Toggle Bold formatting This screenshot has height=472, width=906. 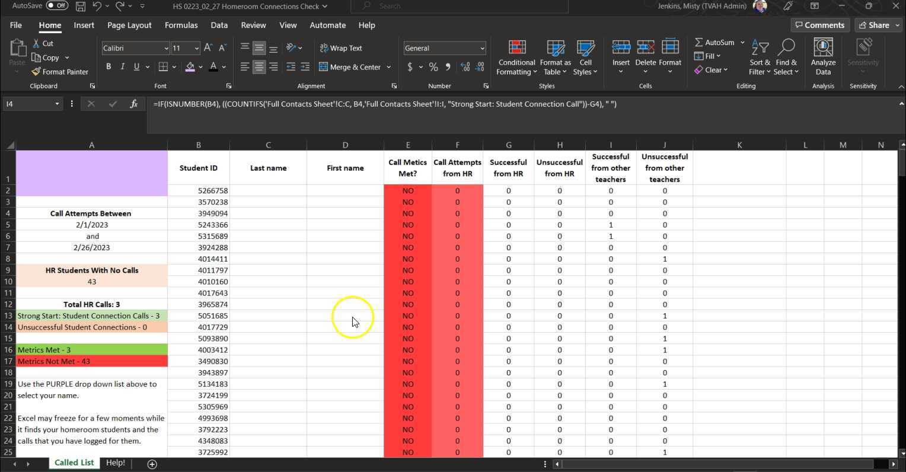point(108,67)
